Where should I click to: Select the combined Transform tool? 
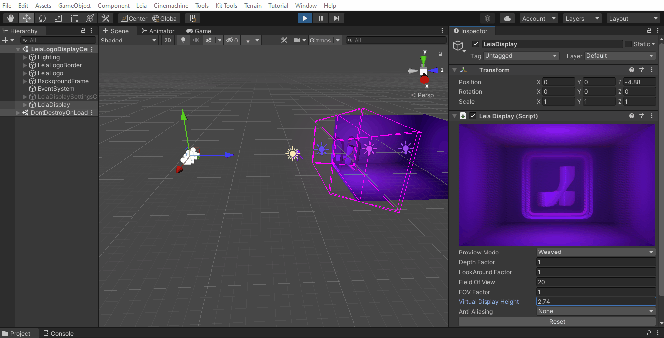pyautogui.click(x=90, y=18)
